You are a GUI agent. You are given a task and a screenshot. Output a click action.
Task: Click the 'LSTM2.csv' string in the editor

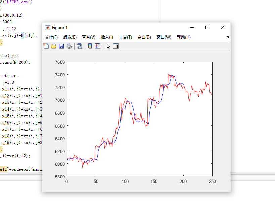coord(17,2)
